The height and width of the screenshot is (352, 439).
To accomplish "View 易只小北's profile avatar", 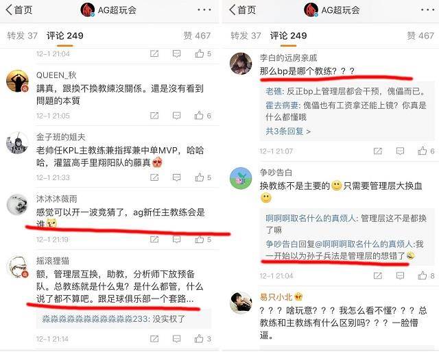I will coord(241,303).
